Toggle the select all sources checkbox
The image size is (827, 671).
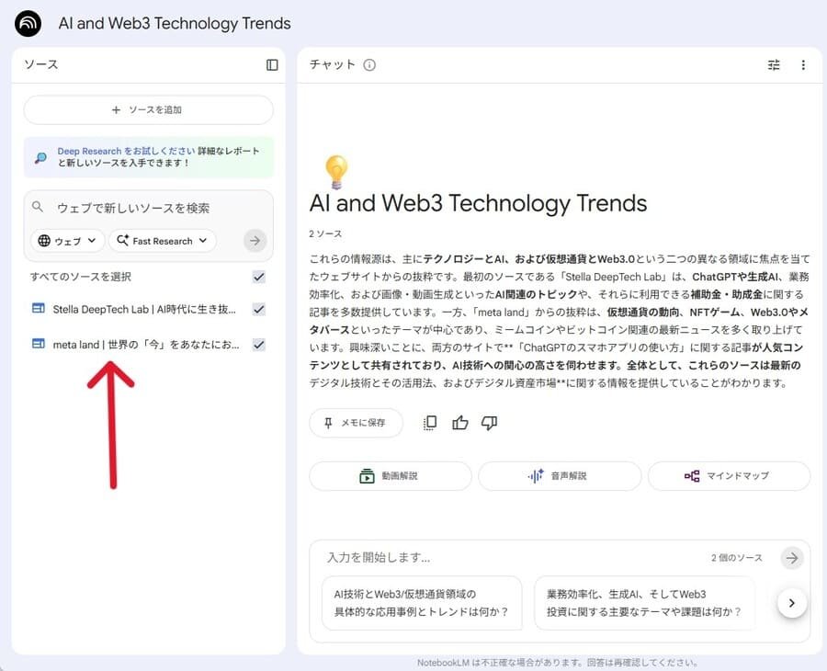click(258, 276)
